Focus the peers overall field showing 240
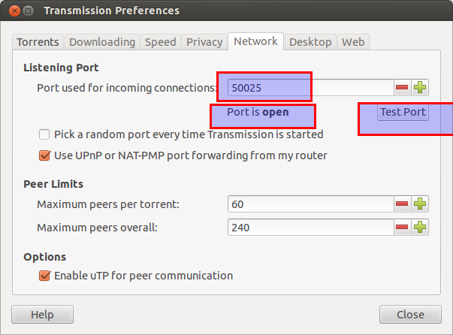 311,228
